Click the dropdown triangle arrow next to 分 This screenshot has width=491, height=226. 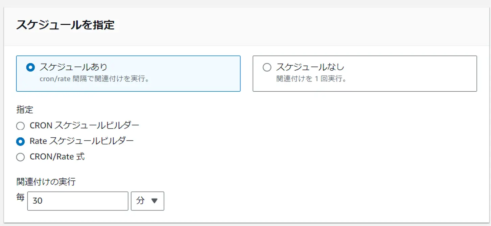[x=155, y=201]
